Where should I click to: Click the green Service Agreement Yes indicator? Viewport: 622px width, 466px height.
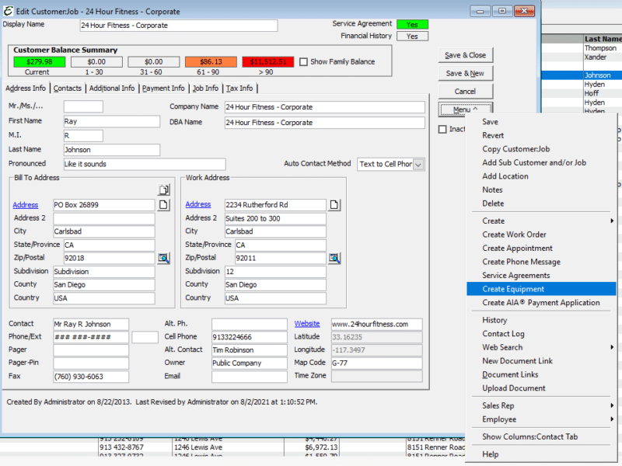point(413,23)
